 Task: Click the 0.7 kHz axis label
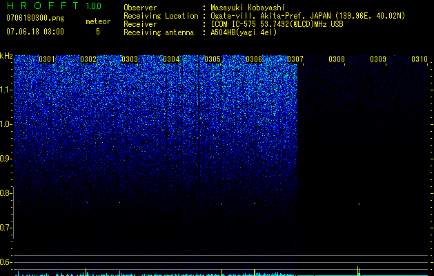pyautogui.click(x=6, y=228)
